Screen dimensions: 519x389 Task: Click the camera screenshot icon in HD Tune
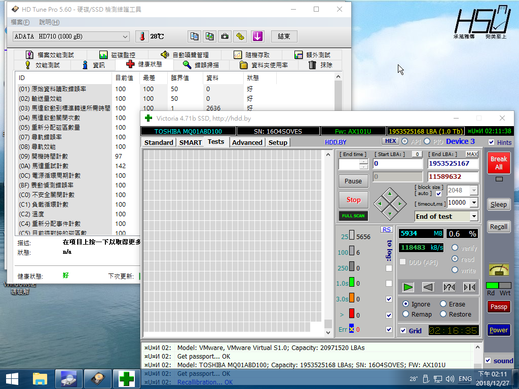pos(225,36)
